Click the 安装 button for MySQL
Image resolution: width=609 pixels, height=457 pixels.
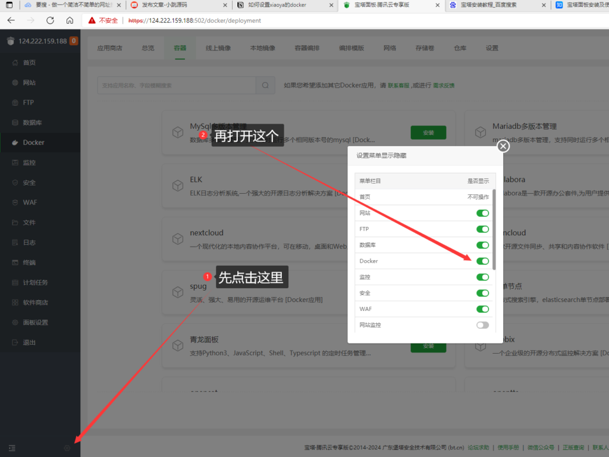pyautogui.click(x=428, y=133)
